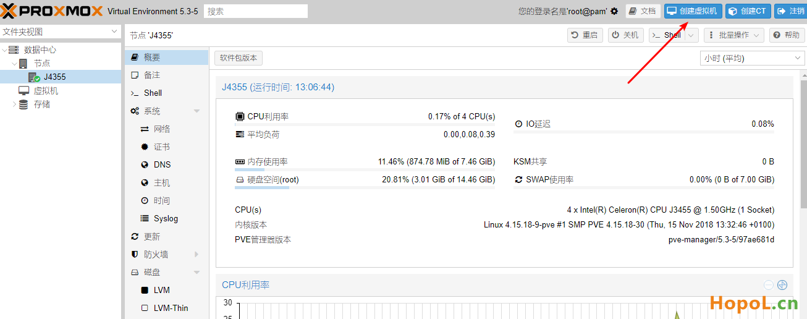Select 数据中心 in the tree
This screenshot has width=807, height=319.
pyautogui.click(x=40, y=50)
